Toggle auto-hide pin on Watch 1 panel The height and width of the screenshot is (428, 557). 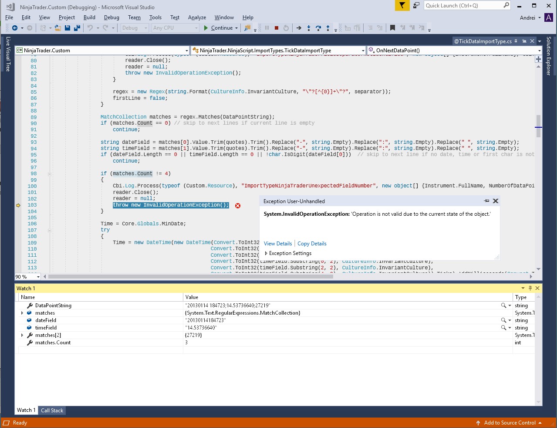pyautogui.click(x=530, y=288)
